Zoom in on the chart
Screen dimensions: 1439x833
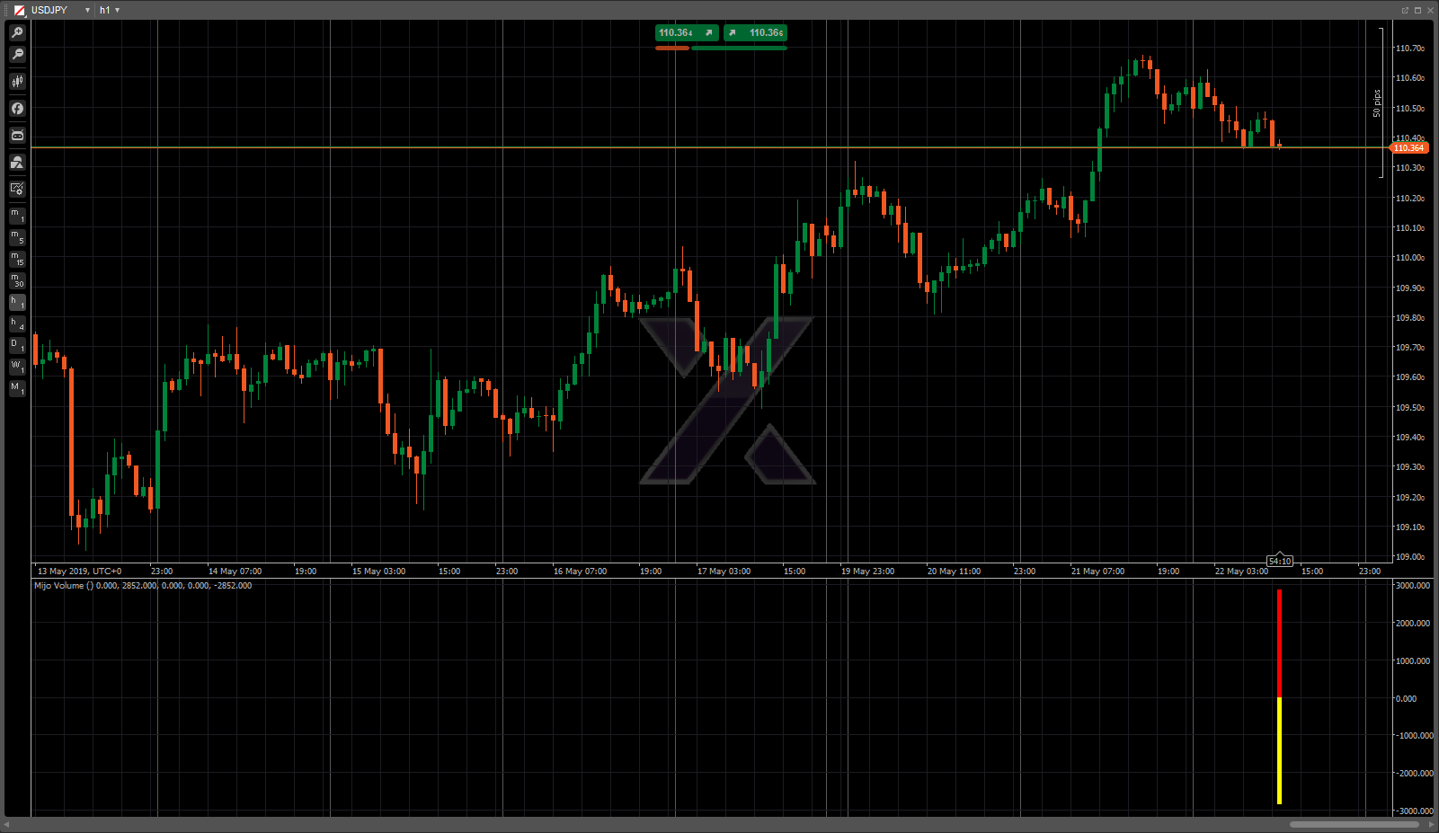17,32
